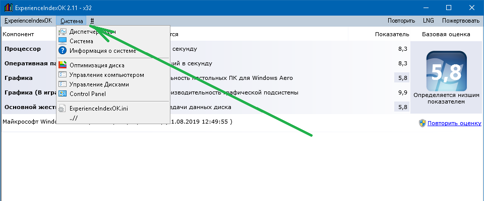Screen dimensions: 484x201
Task: Click Повторить in the menu bar
Action: click(401, 21)
